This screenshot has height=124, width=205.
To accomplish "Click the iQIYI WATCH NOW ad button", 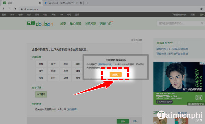I will coord(164,102).
